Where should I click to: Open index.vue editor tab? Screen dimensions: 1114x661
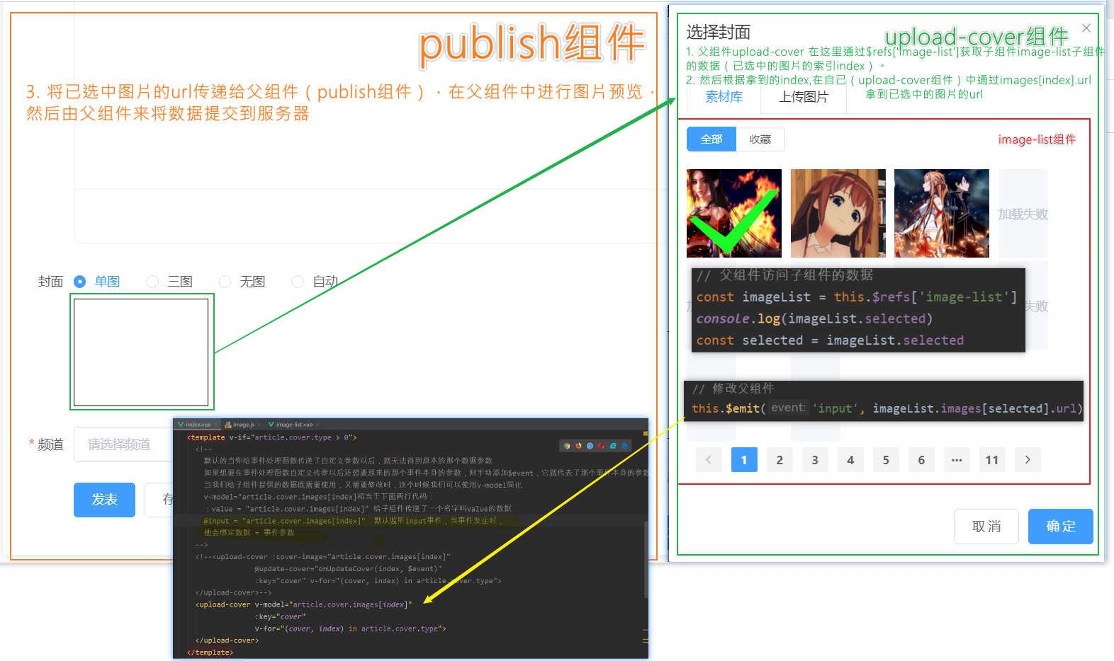(x=197, y=425)
